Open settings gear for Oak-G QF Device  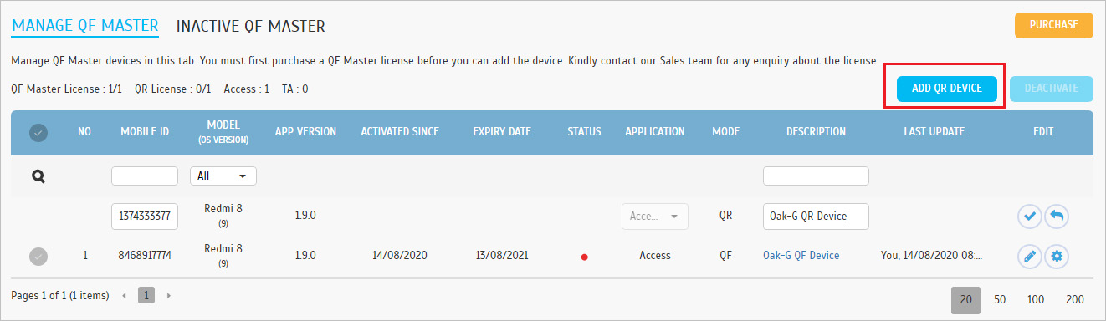click(x=1057, y=256)
